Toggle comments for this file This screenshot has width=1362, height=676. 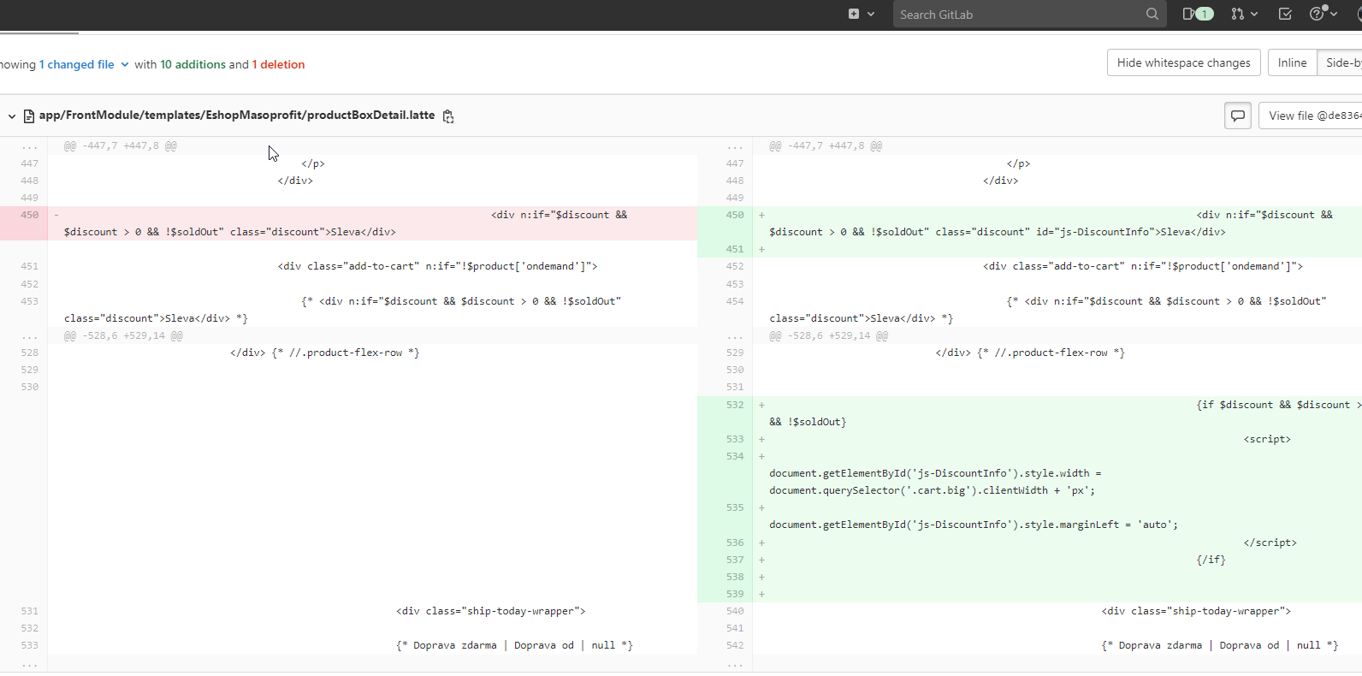[1238, 116]
